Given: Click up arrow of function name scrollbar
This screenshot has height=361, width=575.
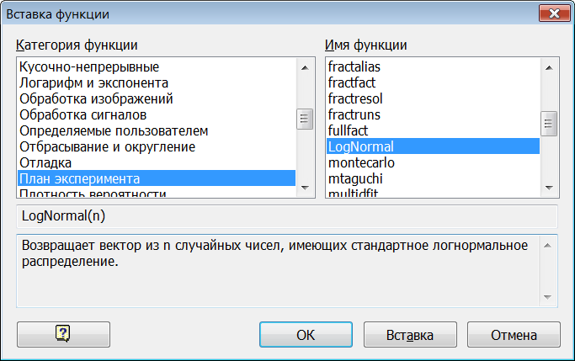Looking at the screenshot, I should [x=549, y=68].
